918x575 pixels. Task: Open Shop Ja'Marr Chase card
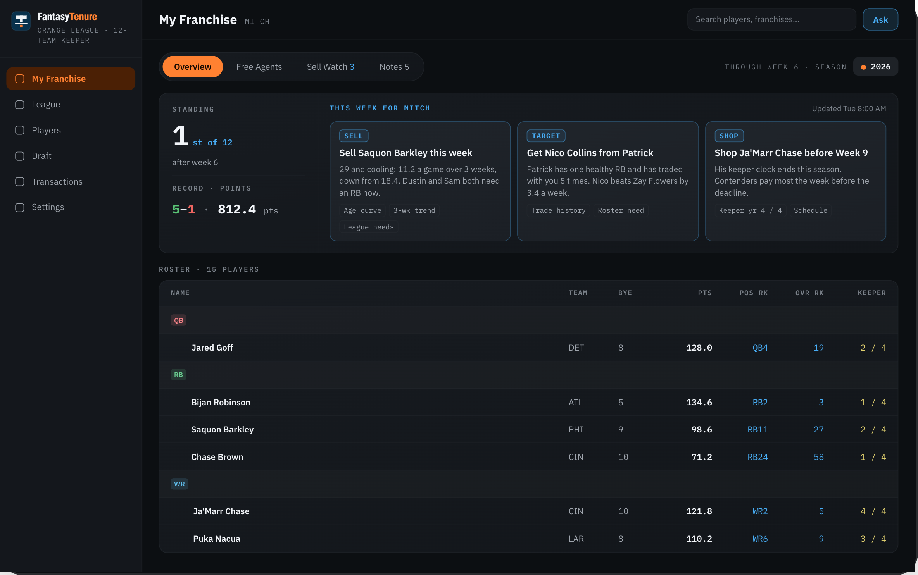[795, 181]
